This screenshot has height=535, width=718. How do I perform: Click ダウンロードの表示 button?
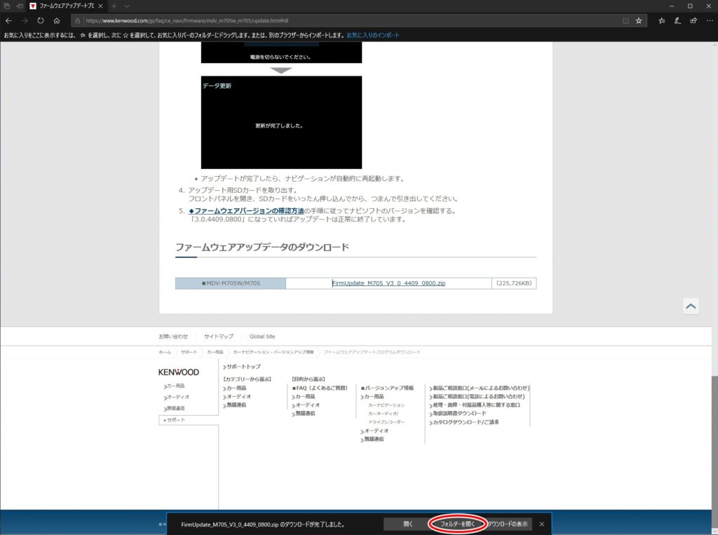(x=508, y=524)
